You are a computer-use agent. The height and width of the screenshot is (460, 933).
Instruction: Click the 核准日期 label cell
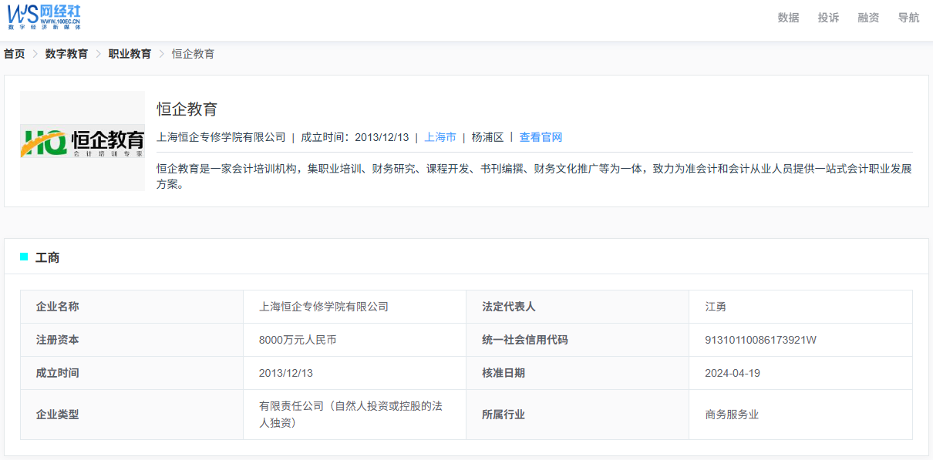point(578,373)
